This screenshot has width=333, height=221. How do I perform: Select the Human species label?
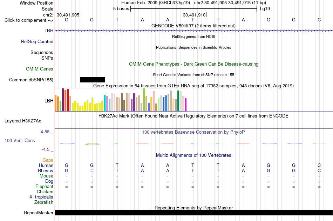point(46,165)
